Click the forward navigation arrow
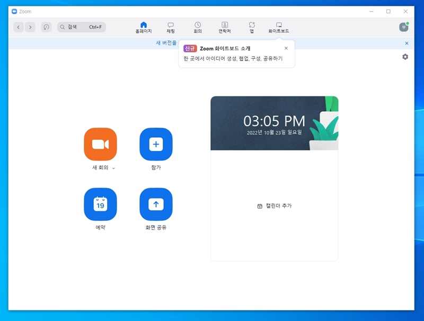Viewport: 424px width, 321px height. pyautogui.click(x=30, y=27)
